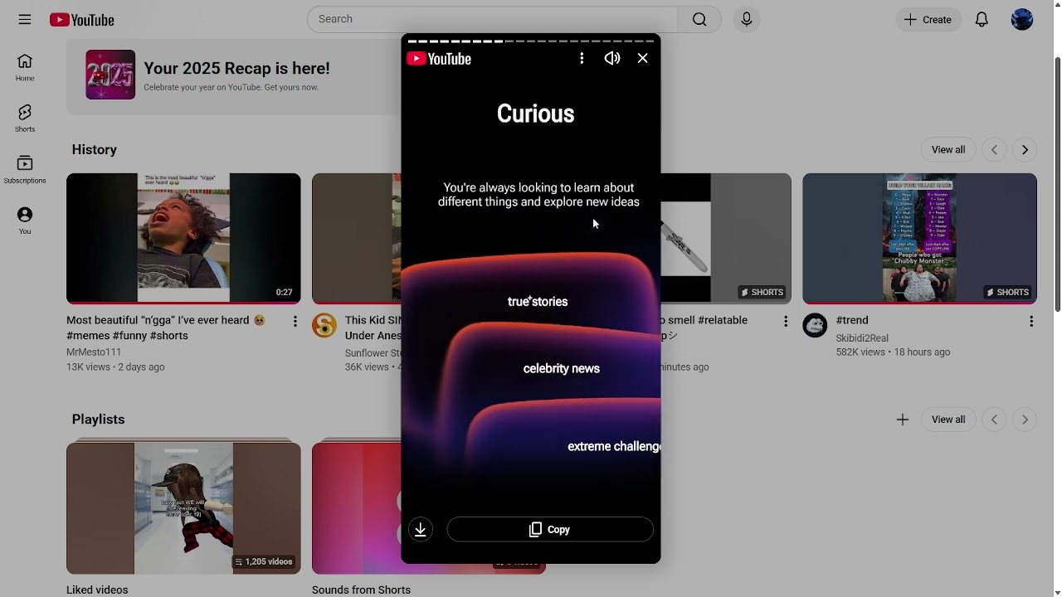1062x597 pixels.
Task: Click '13K views • 2 days ago' text
Action: 115,366
